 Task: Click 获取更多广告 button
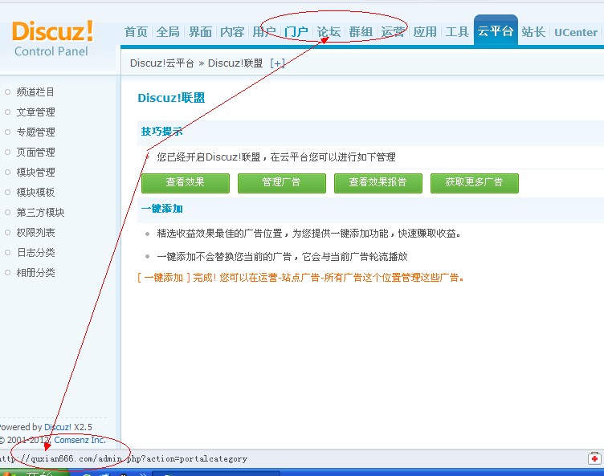coord(474,183)
